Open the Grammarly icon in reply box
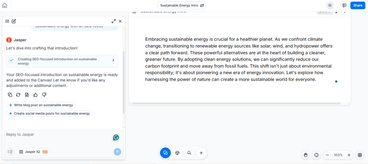 116,137
